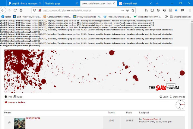Click the tracking protection shield icon
This screenshot has height=129, width=193.
click(x=34, y=10)
